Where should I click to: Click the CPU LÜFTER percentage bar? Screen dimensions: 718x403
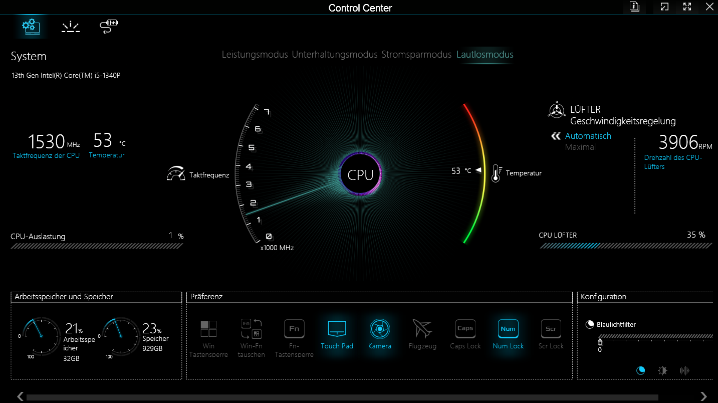[626, 246]
